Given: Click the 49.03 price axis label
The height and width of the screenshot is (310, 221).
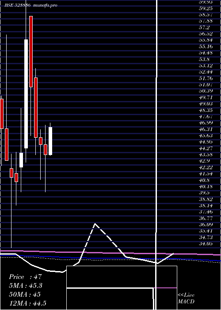Looking at the screenshot, I should pyautogui.click(x=206, y=104).
